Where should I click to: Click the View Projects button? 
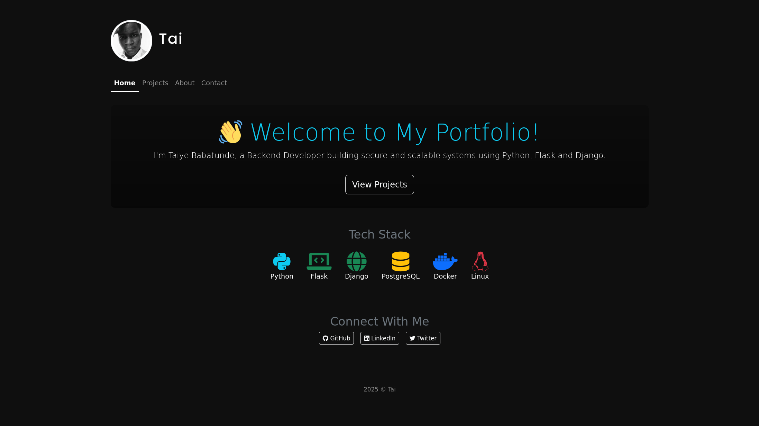click(x=379, y=184)
